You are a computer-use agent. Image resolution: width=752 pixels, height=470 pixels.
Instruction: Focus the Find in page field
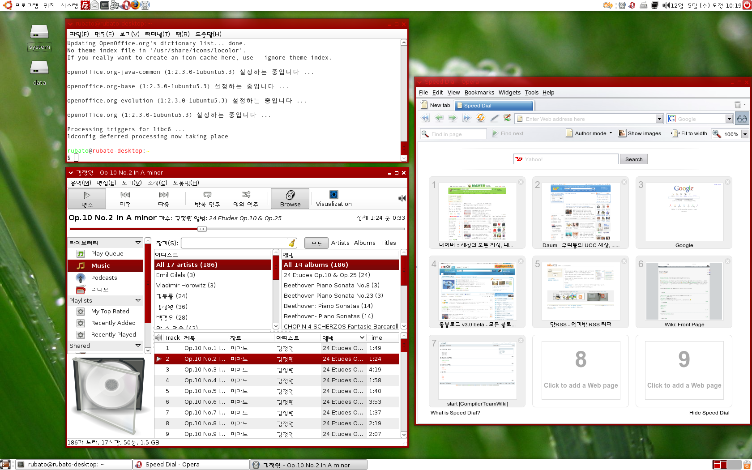click(x=453, y=134)
